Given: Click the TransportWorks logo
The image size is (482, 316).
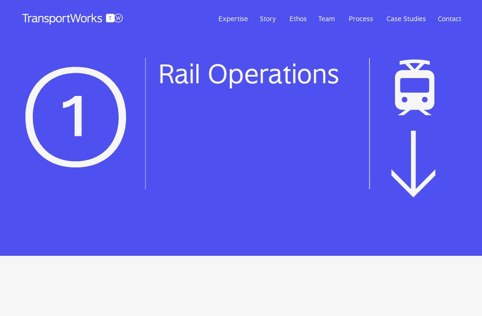Looking at the screenshot, I should pos(62,18).
